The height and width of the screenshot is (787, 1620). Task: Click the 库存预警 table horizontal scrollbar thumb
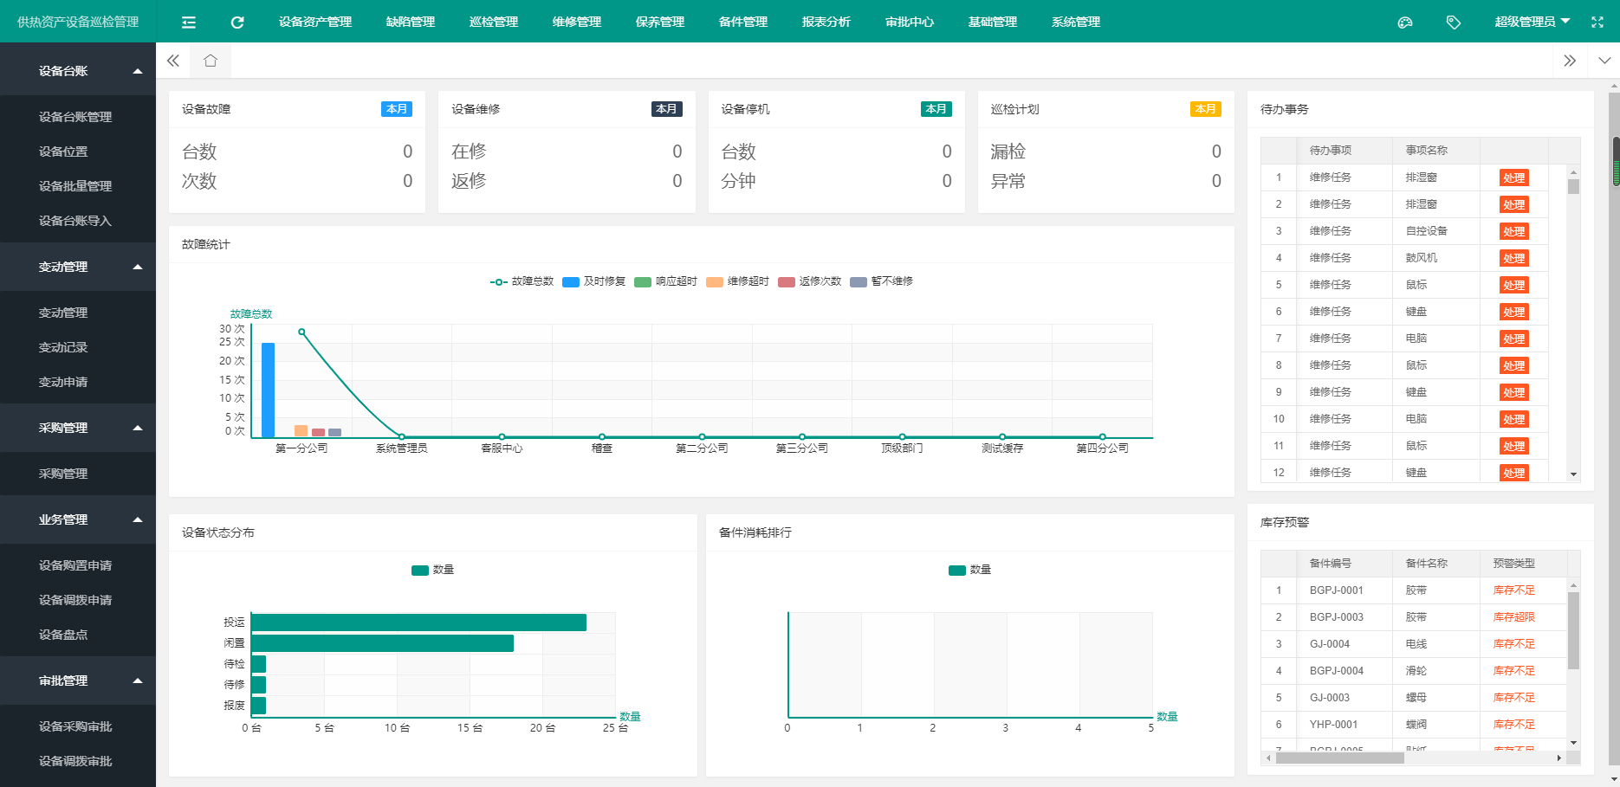[1340, 758]
